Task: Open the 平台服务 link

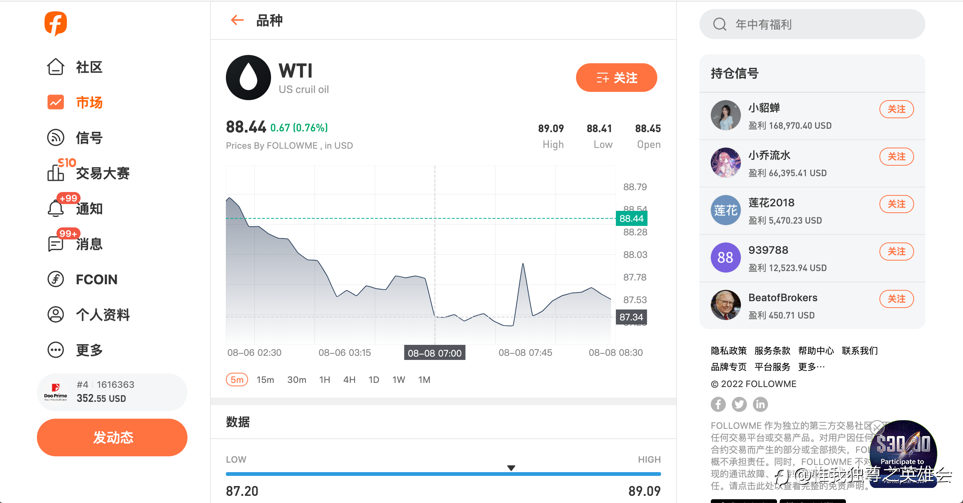Action: click(772, 367)
